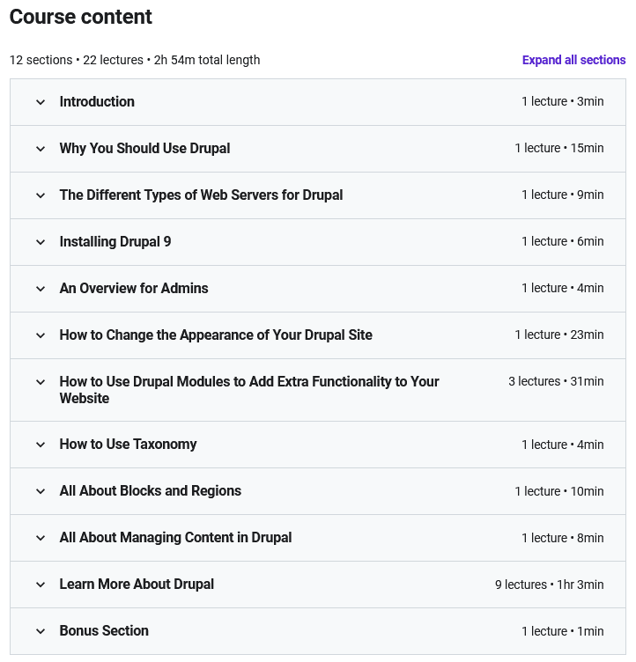Toggle An Overview for Admins chevron
This screenshot has width=636, height=662.
tap(41, 289)
